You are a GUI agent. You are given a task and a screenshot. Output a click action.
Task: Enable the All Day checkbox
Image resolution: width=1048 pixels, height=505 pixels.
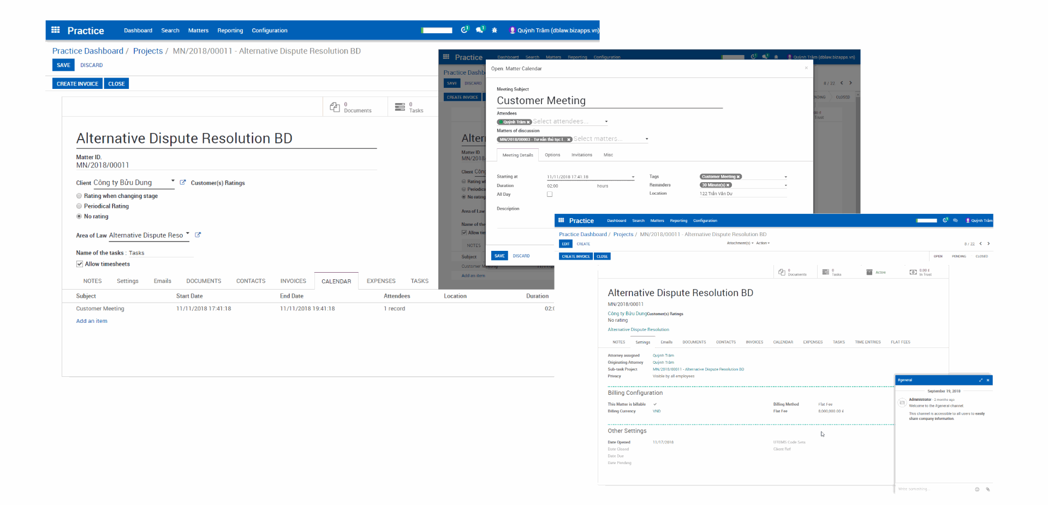point(550,194)
